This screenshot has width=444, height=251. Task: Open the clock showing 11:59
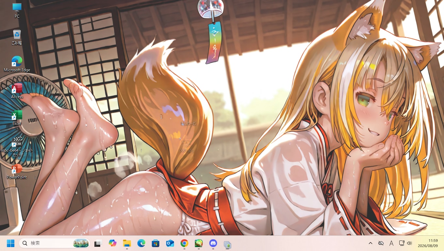(428, 243)
